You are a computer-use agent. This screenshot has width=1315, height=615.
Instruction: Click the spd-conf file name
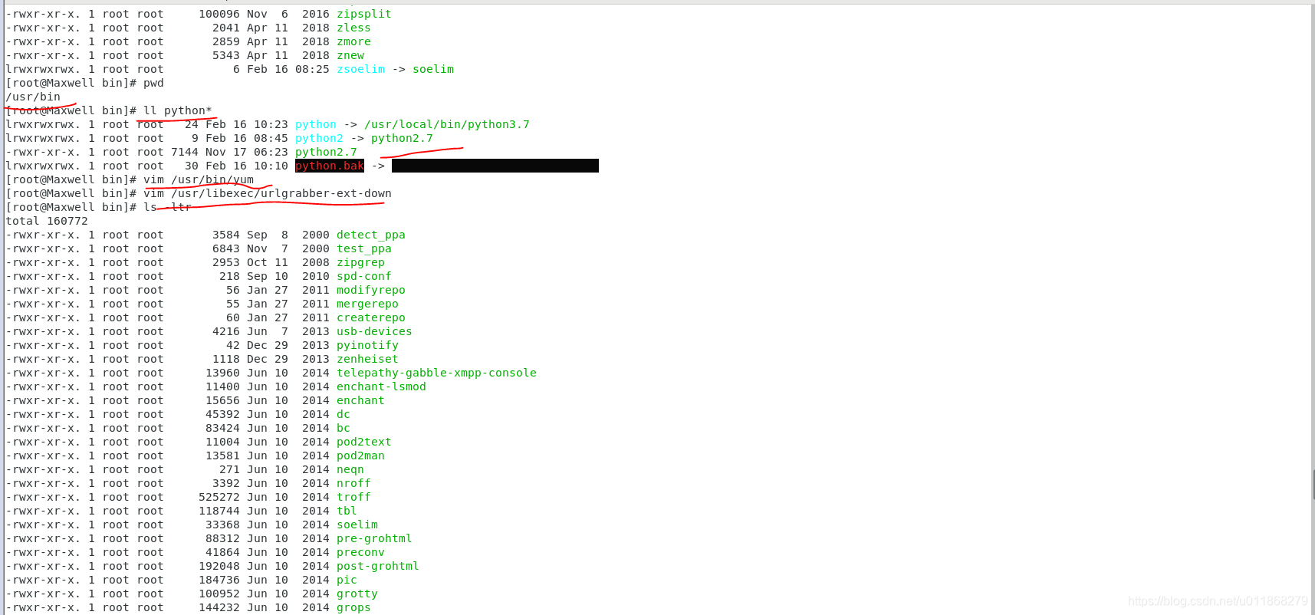pos(364,276)
